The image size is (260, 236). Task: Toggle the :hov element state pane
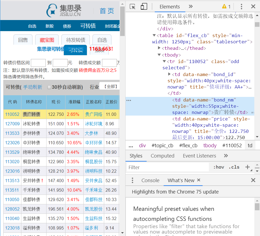click(x=219, y=167)
